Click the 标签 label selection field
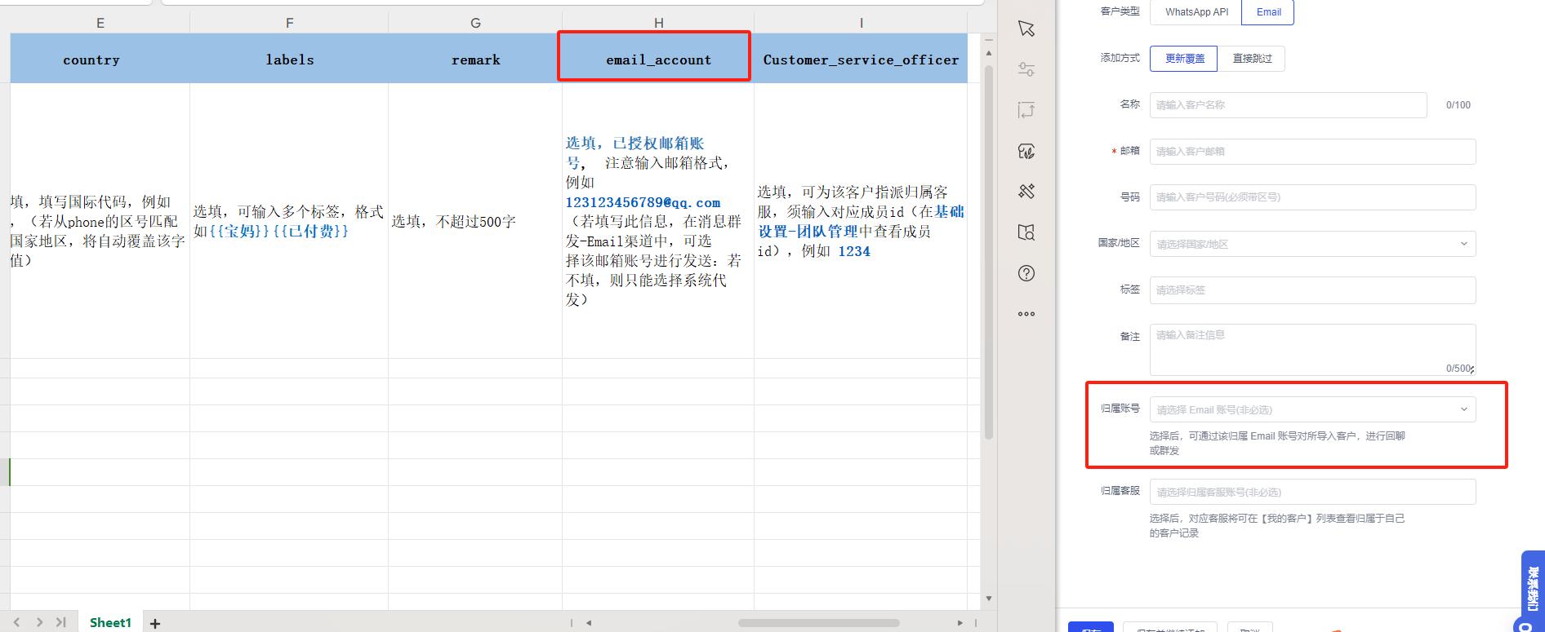Screen dimensions: 1545x632 1312,290
